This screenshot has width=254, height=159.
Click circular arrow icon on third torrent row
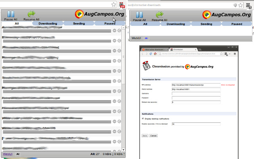tap(119, 51)
